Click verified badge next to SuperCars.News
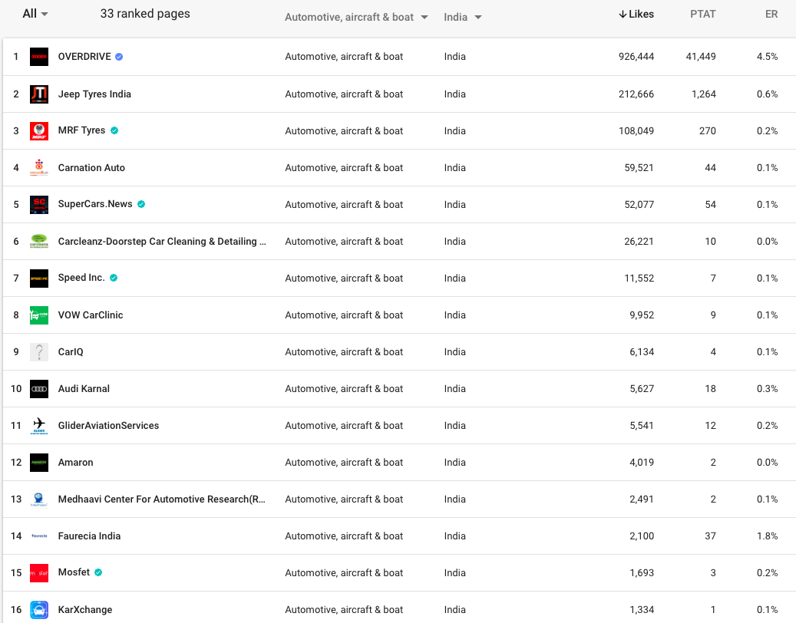This screenshot has height=623, width=796. pos(141,204)
